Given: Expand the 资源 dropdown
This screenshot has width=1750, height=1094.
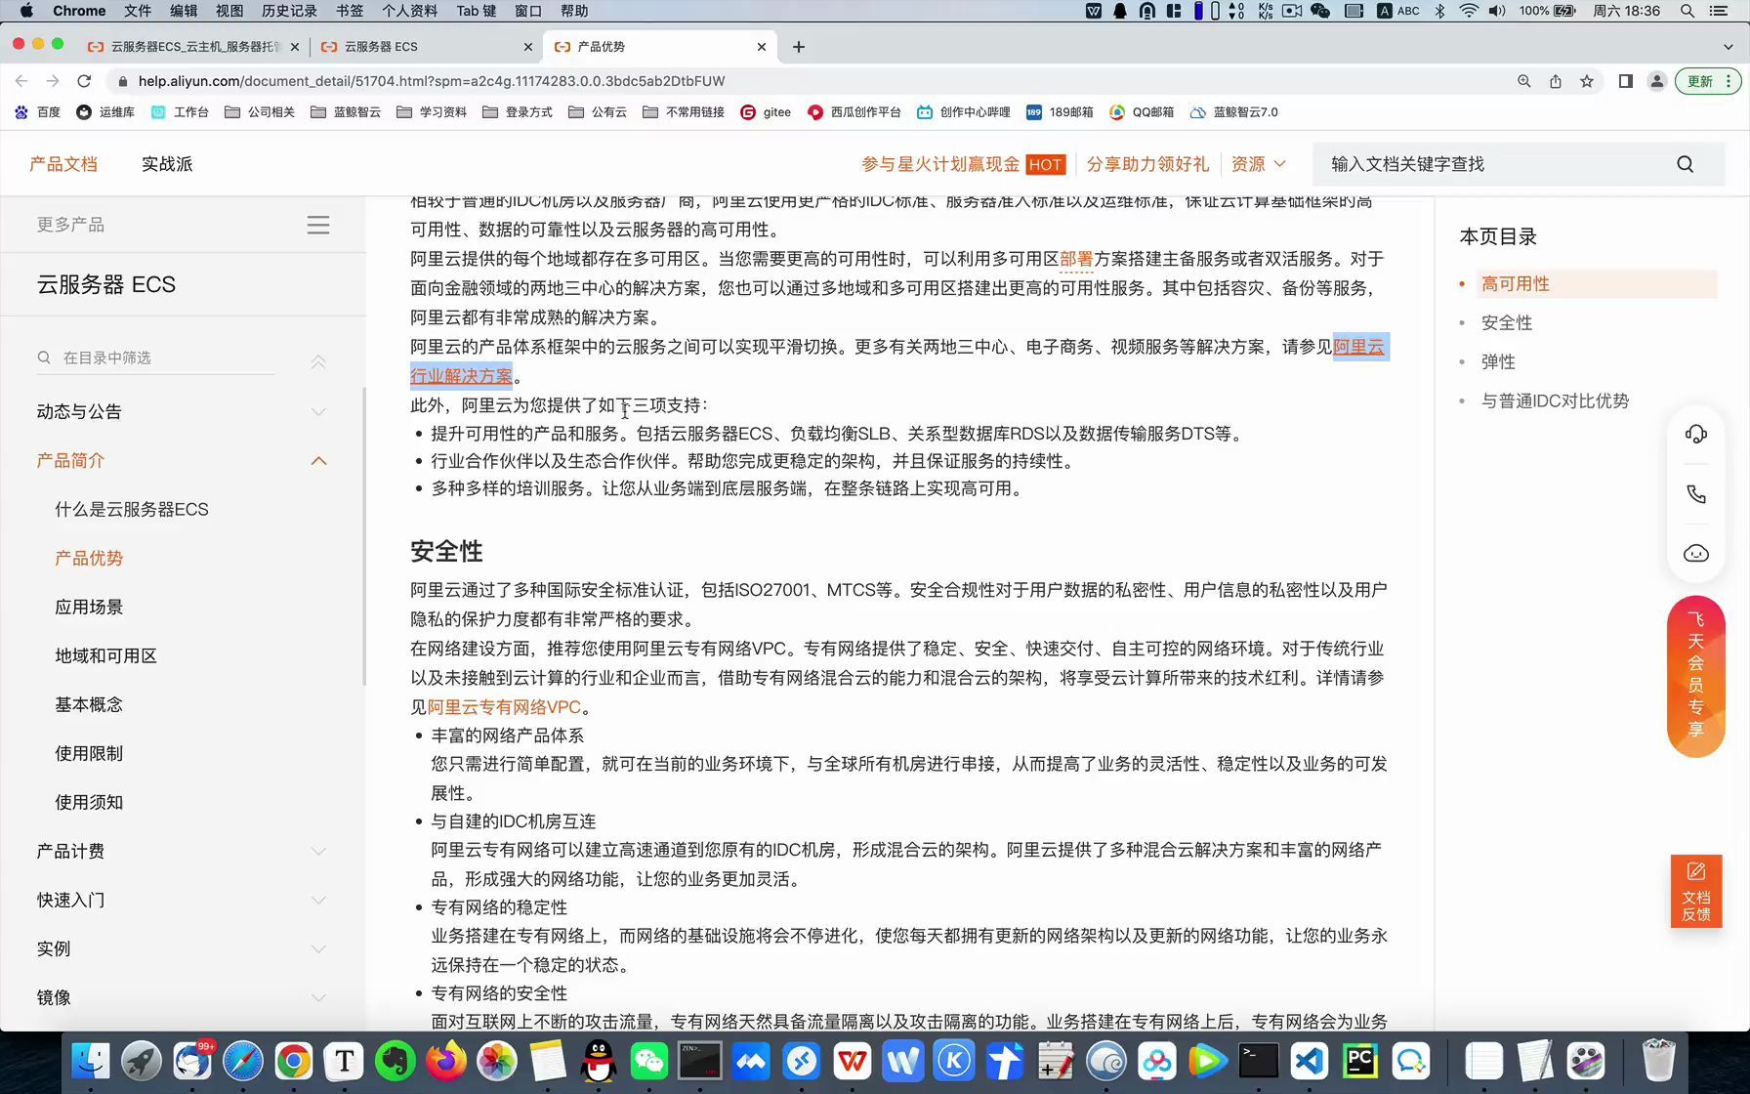Looking at the screenshot, I should coord(1259,164).
